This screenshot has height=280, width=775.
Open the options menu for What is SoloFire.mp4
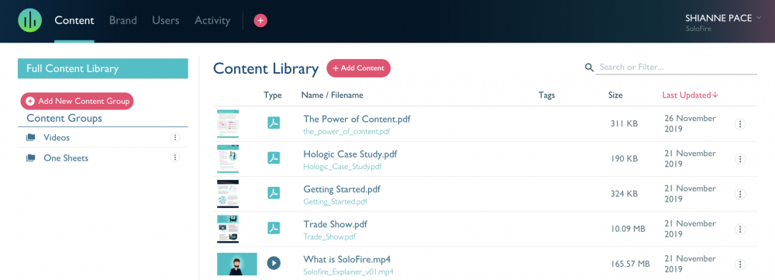tap(740, 264)
